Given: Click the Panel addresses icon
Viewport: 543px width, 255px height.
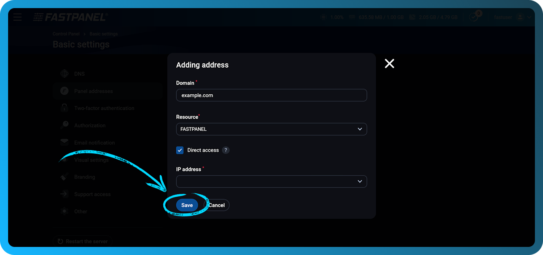Looking at the screenshot, I should click(x=64, y=91).
